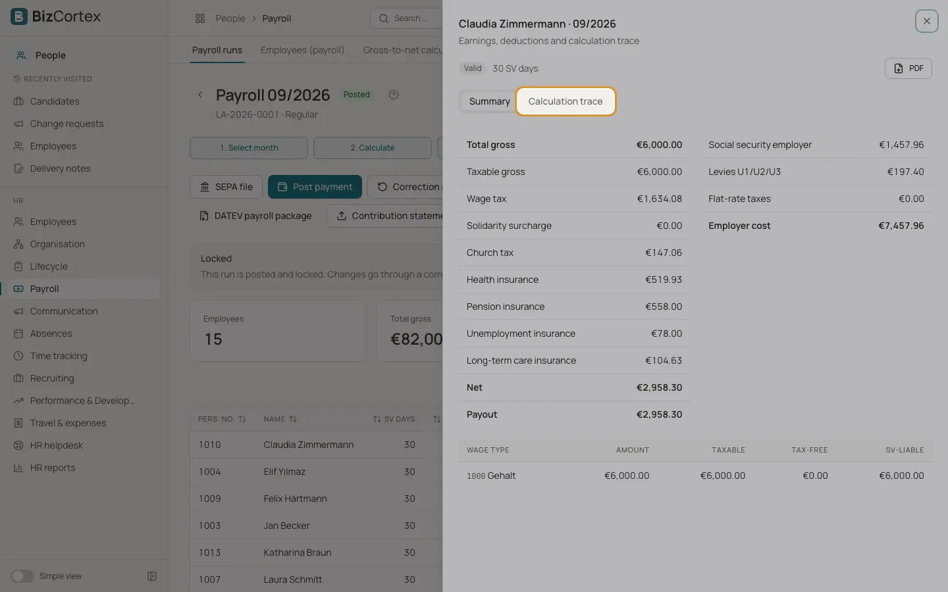Click the People module icon in sidebar
Screen dimensions: 948x592
[x=21, y=55]
